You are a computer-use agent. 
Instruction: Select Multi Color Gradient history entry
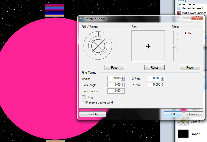pos(194,13)
